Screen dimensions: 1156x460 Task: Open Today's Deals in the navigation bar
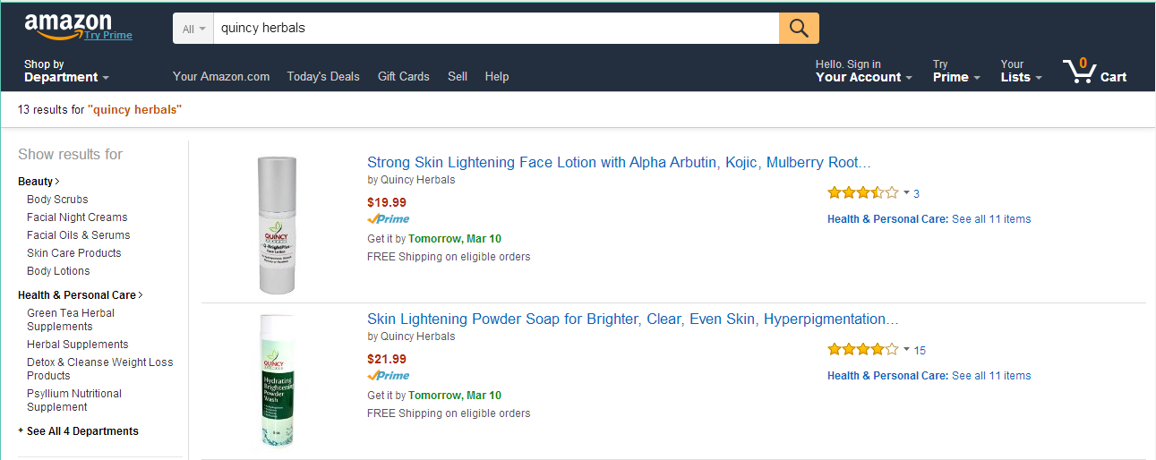tap(323, 77)
